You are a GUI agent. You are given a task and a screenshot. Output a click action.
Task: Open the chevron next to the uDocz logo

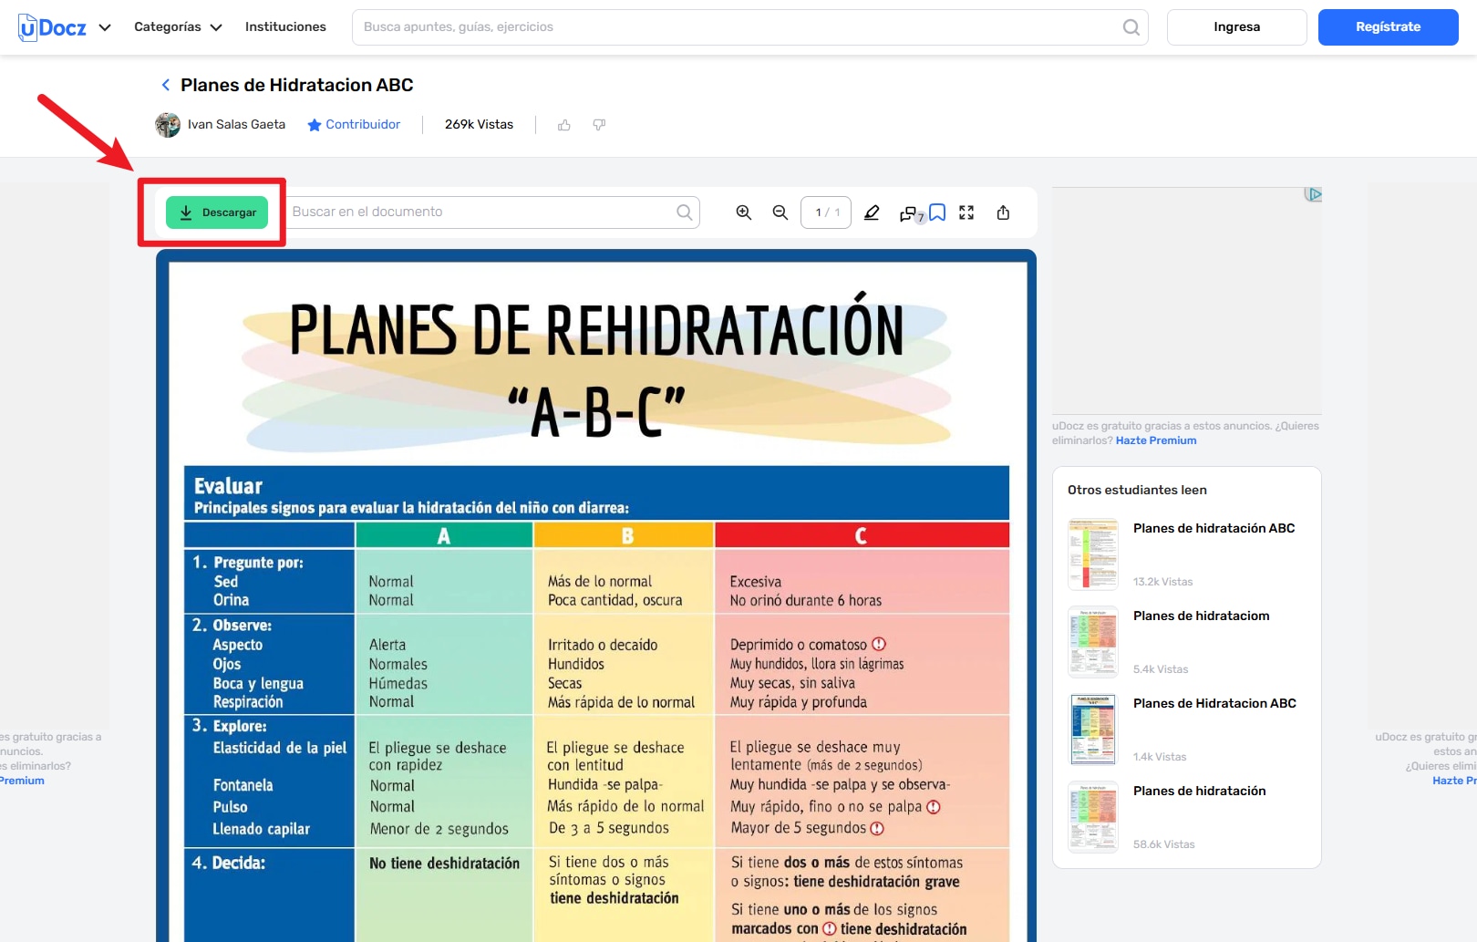tap(105, 27)
